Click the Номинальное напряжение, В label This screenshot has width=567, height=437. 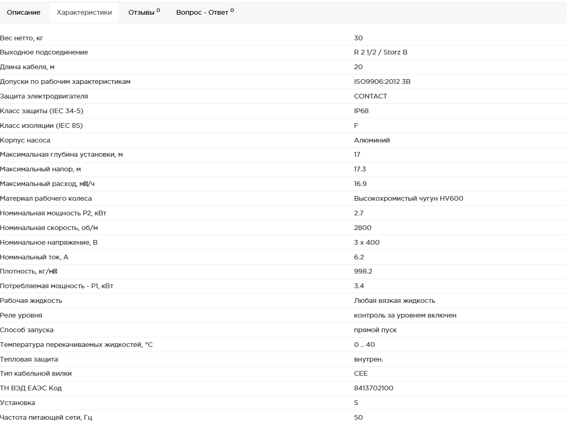pyautogui.click(x=49, y=243)
